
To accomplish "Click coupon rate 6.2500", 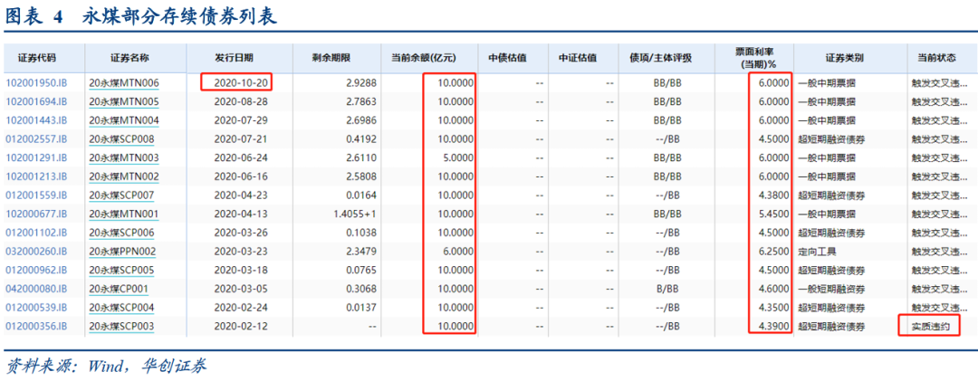I will 774,252.
